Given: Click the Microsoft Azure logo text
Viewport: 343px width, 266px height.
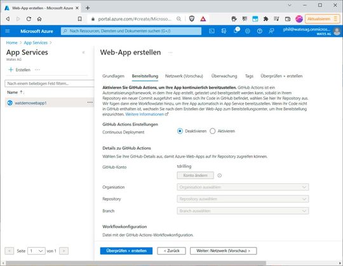Looking at the screenshot, I should click(x=37, y=31).
